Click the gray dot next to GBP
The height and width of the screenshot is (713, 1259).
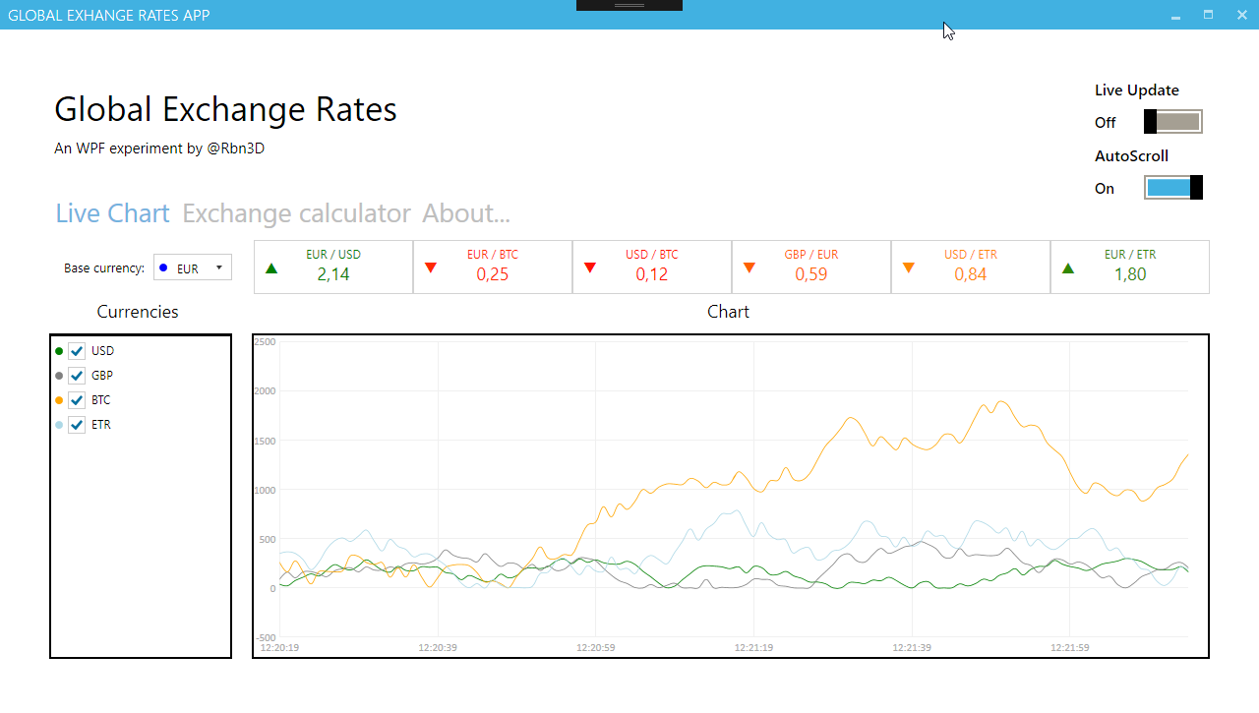(x=59, y=376)
